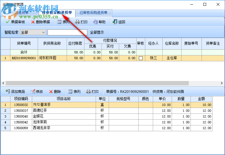Click the 数量 column header
This screenshot has width=225, height=155.
181,99
